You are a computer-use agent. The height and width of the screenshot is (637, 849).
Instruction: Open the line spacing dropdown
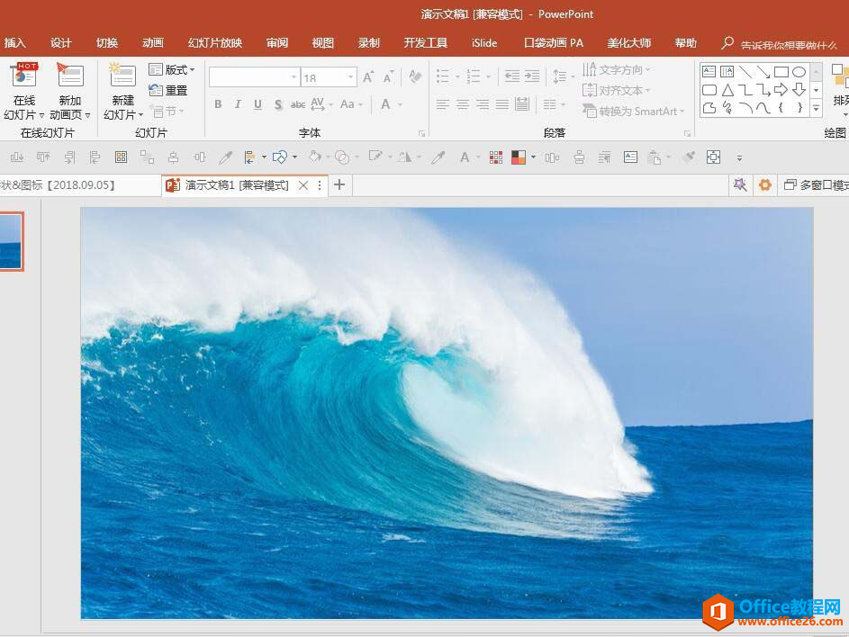click(563, 76)
